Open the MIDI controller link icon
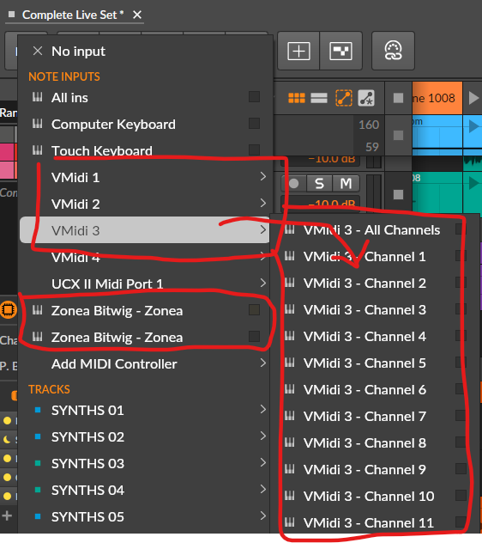Viewport: 482px width, 543px height. pyautogui.click(x=393, y=51)
